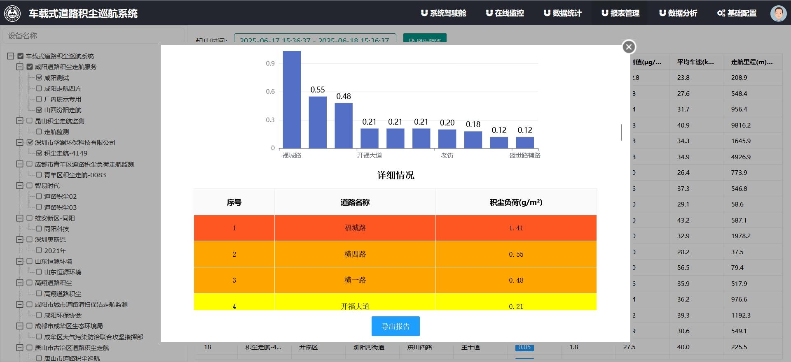Open the user avatar profile

click(x=778, y=13)
